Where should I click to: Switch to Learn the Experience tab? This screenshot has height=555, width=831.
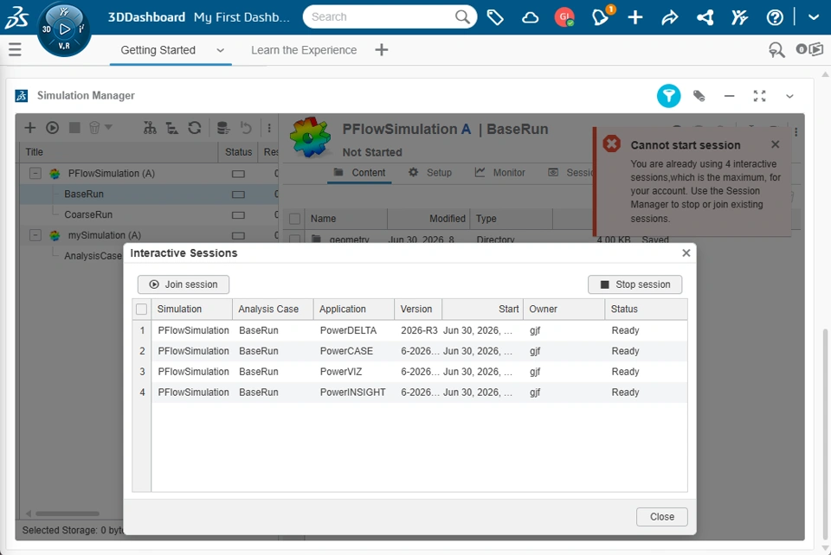point(304,50)
